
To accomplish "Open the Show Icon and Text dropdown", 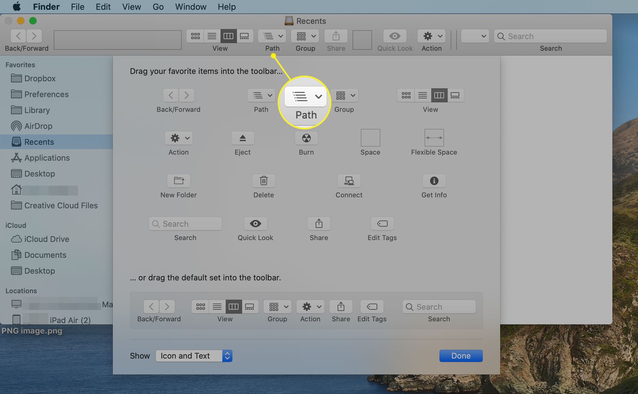I will coord(194,356).
